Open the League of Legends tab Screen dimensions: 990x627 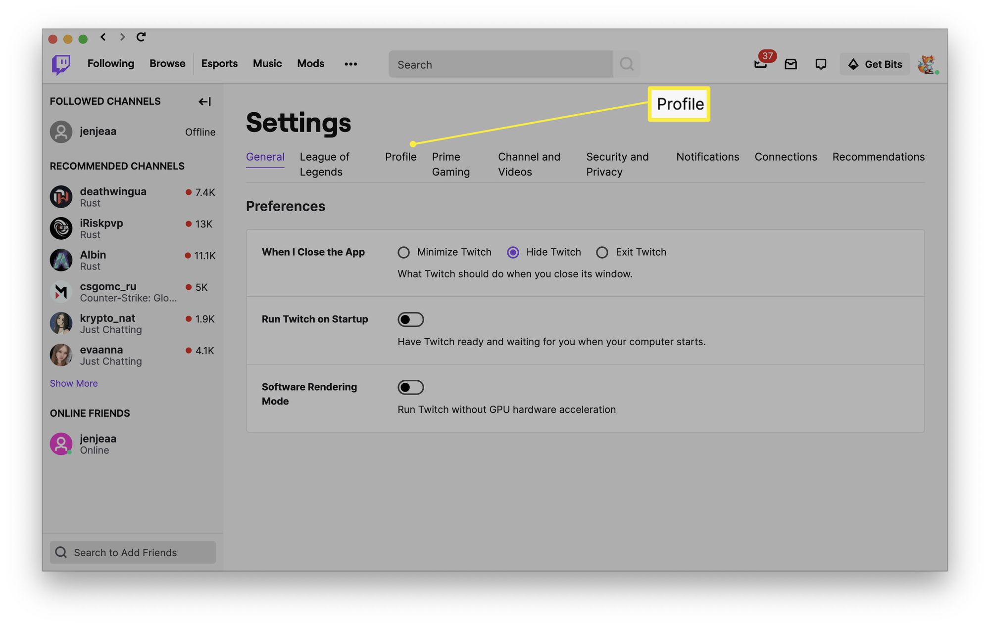pos(325,164)
